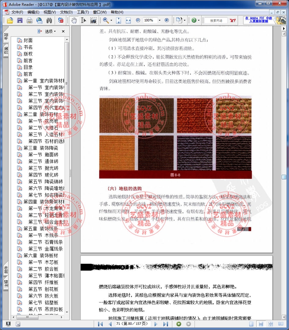This screenshot has height=330, width=289.
Task: Print the document using the printer icon
Action: tap(29, 21)
